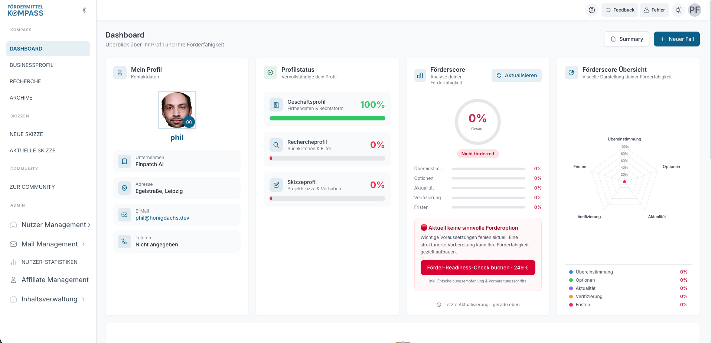Click the Rechercheprofil magnifier icon
The height and width of the screenshot is (343, 711).
(276, 145)
